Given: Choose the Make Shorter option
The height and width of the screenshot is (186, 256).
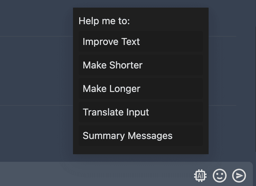Looking at the screenshot, I should click(140, 65).
